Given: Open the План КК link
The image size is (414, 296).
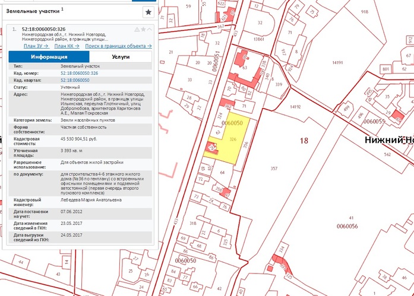Looking at the screenshot, I should click(67, 46).
